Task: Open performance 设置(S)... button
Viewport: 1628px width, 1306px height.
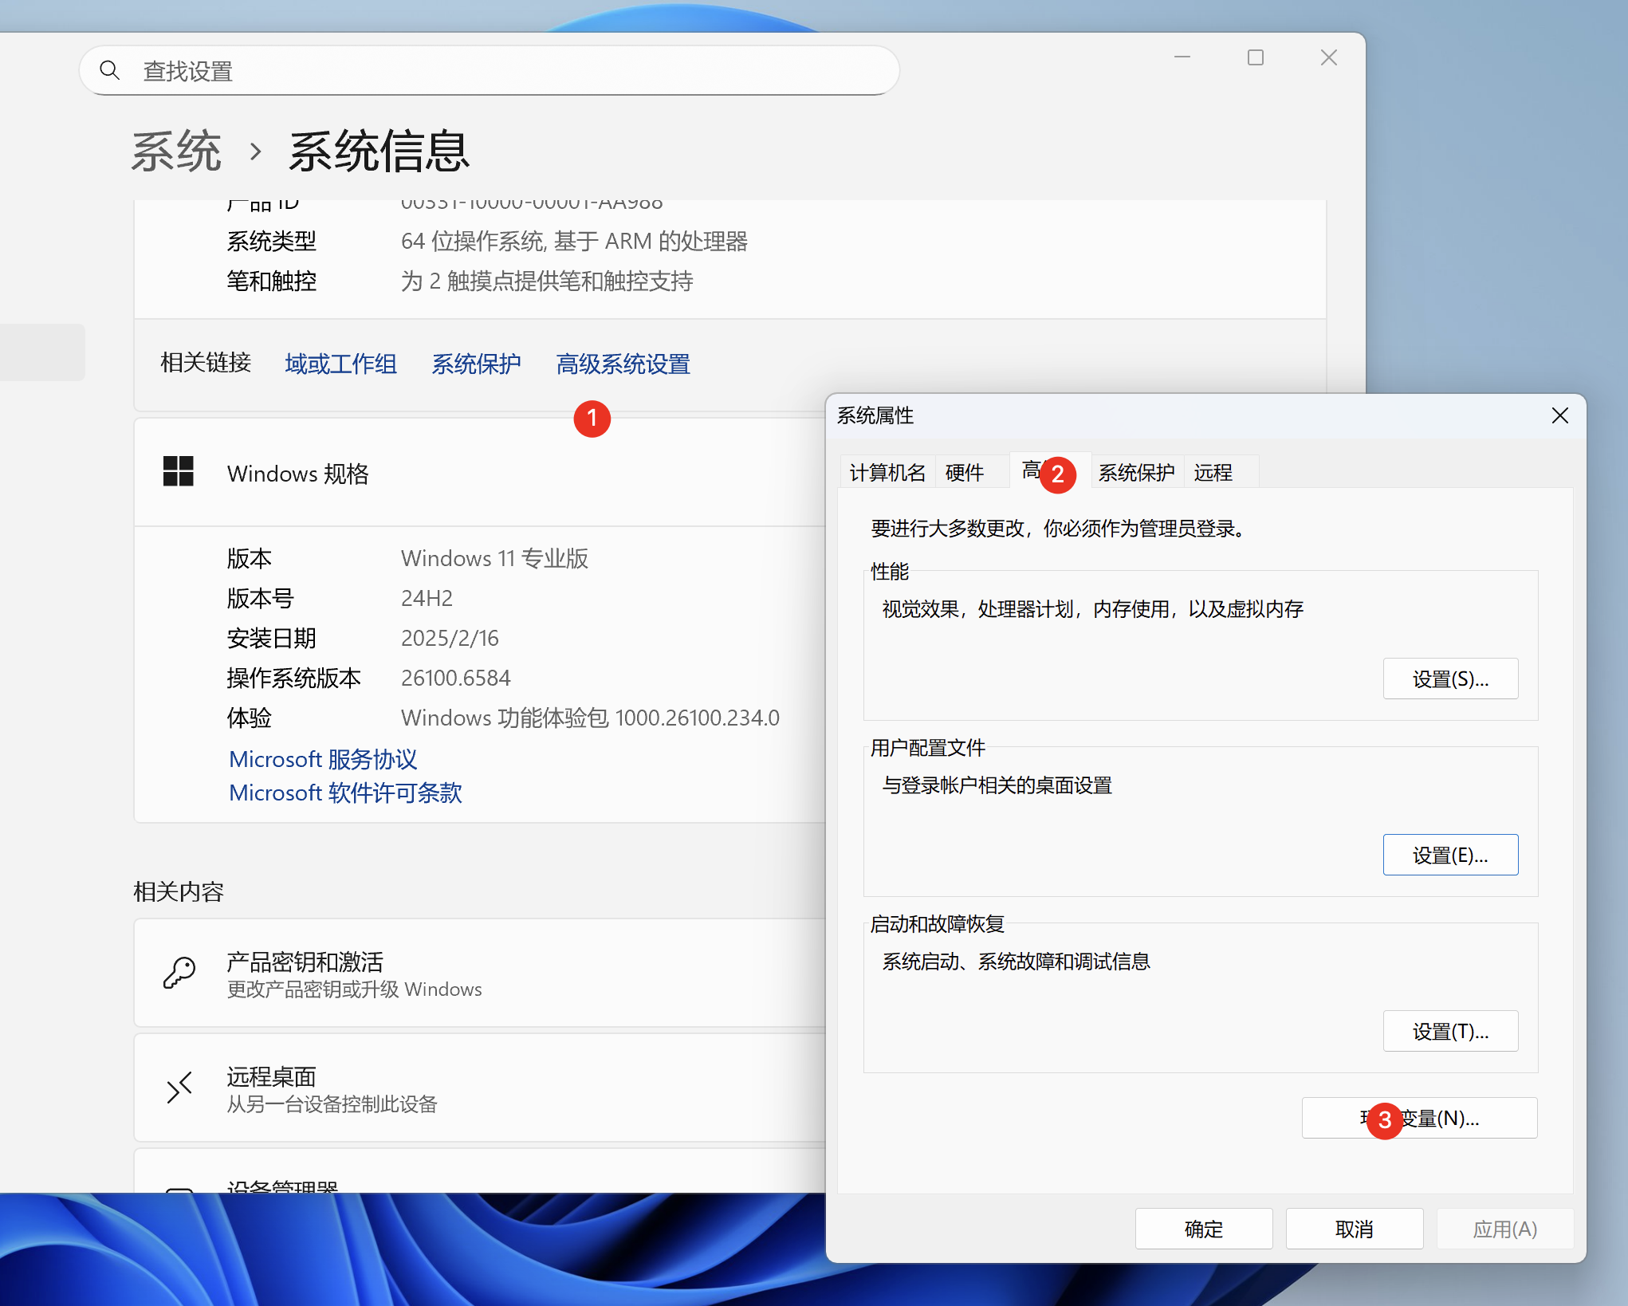Action: click(1449, 679)
